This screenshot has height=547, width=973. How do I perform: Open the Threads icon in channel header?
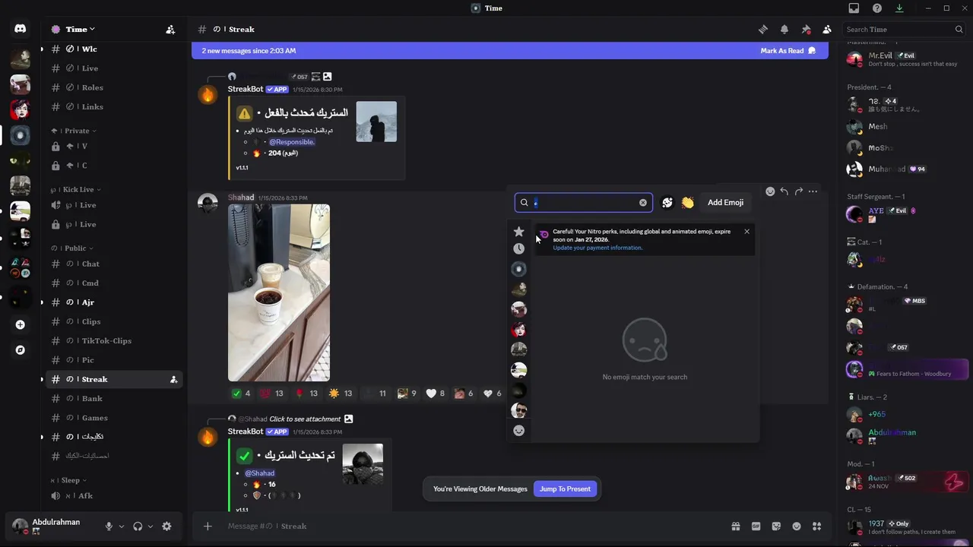coord(763,30)
